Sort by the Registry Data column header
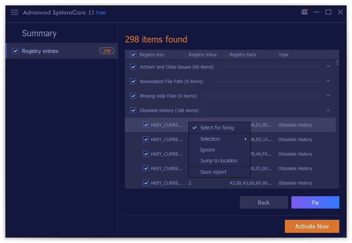Image resolution: width=352 pixels, height=243 pixels. click(x=243, y=55)
